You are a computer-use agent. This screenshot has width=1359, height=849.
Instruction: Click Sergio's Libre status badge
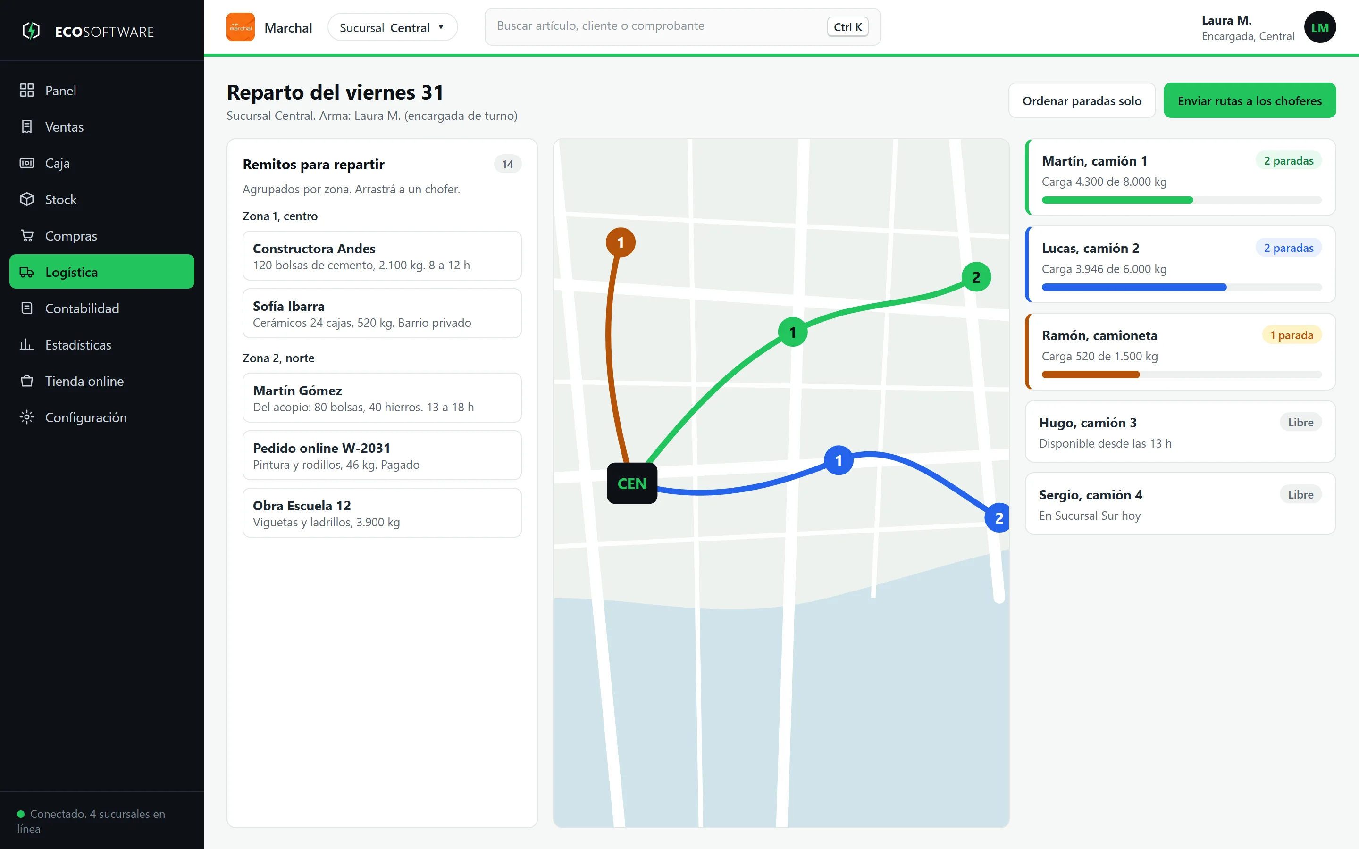click(x=1300, y=495)
